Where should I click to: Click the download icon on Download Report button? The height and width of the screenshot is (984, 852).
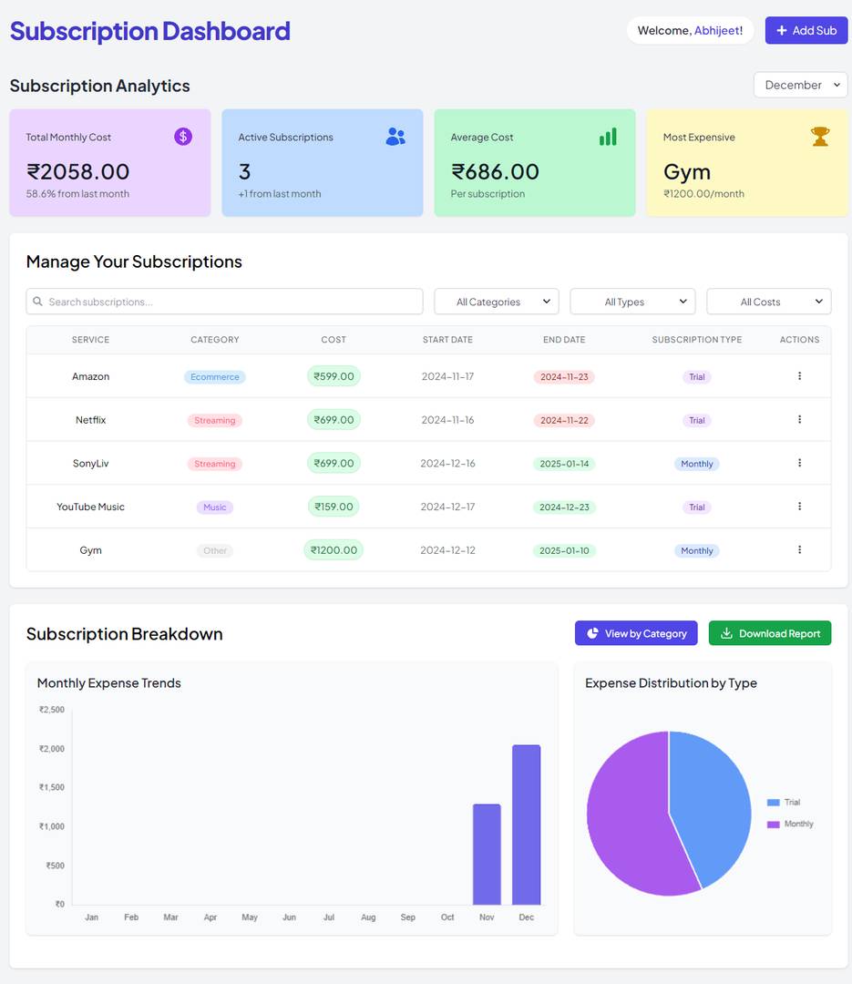[726, 632]
